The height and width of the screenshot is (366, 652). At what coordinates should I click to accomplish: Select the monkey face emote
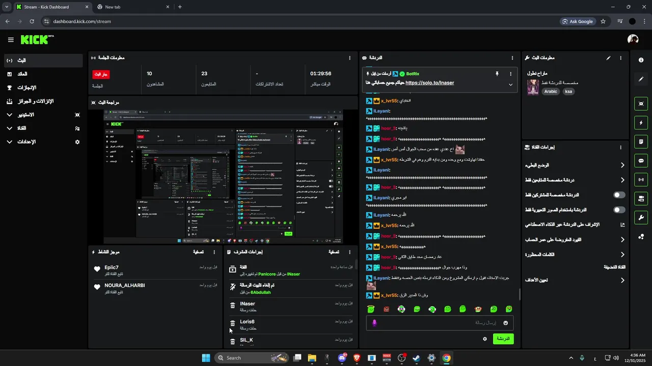(x=478, y=309)
